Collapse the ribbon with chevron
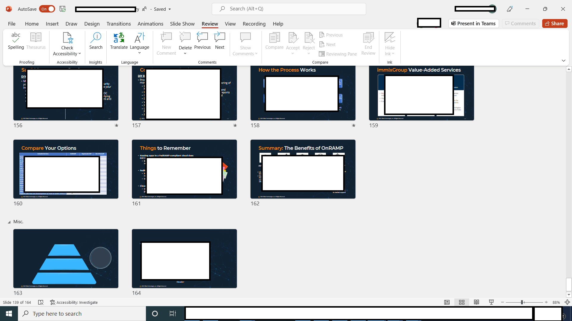Image resolution: width=572 pixels, height=321 pixels. (x=563, y=61)
